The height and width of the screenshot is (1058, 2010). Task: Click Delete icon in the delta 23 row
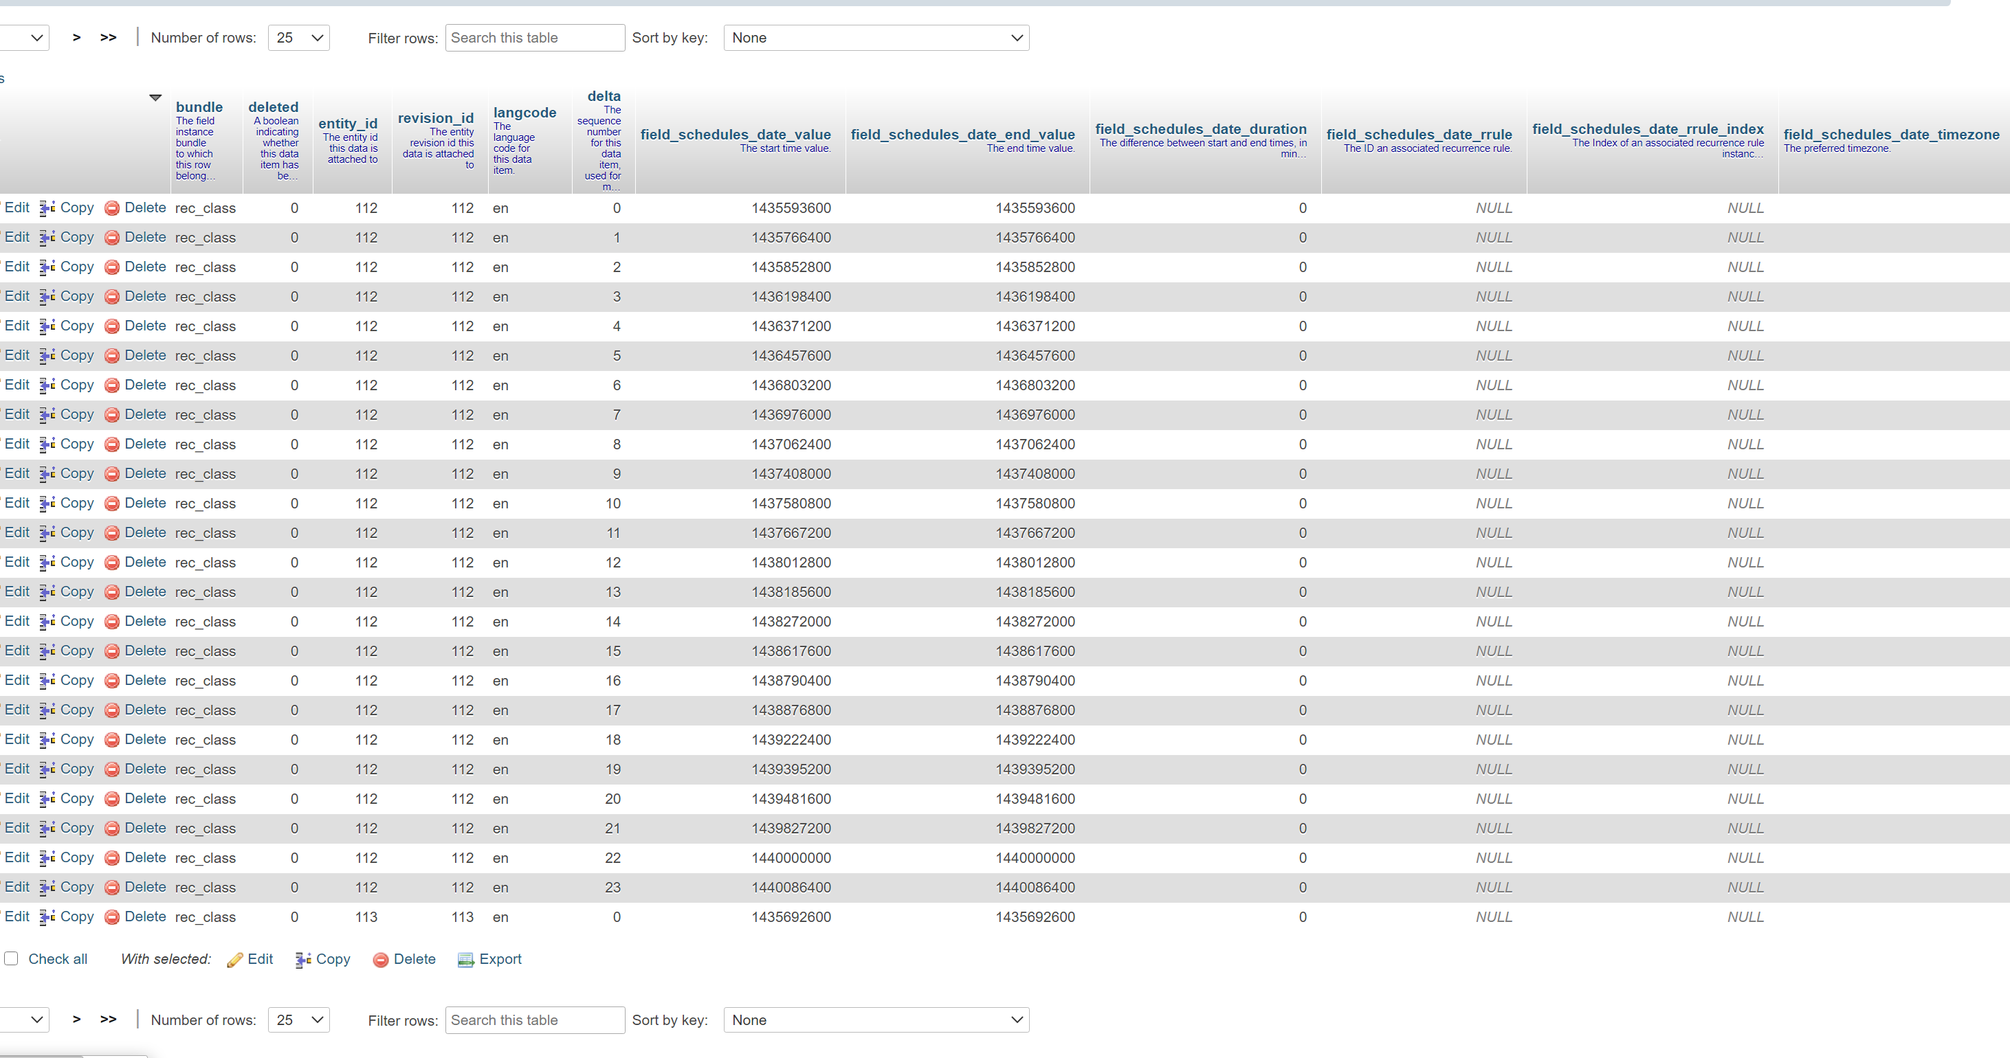112,887
